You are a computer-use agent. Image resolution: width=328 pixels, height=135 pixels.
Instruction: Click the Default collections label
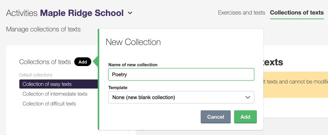(36, 75)
